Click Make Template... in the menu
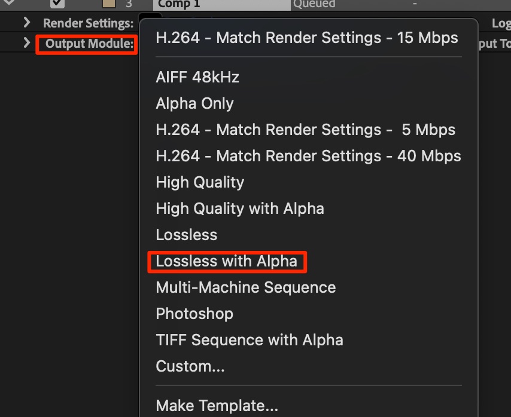The width and height of the screenshot is (511, 417). tap(217, 406)
